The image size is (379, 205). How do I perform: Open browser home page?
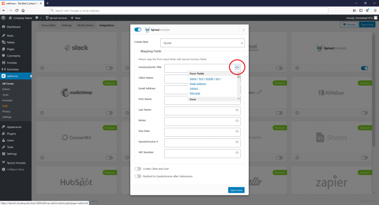(x=23, y=10)
